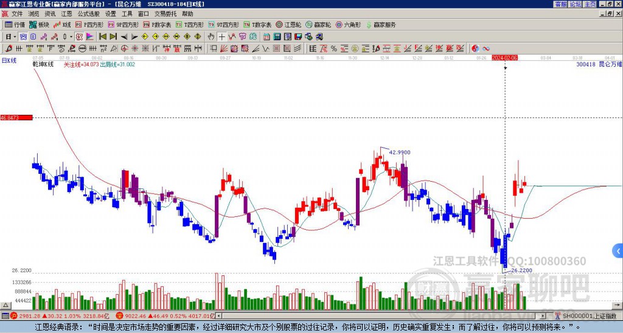Switch to K线 chart view

[62, 24]
